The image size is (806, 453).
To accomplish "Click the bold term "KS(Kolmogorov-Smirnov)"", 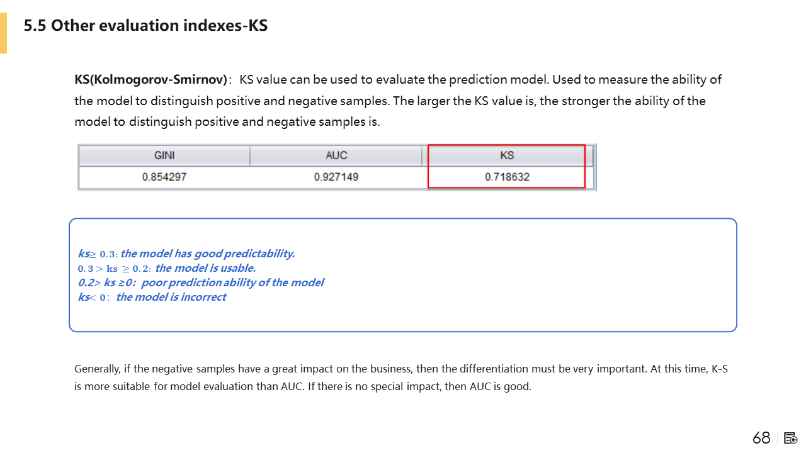I will pyautogui.click(x=150, y=80).
